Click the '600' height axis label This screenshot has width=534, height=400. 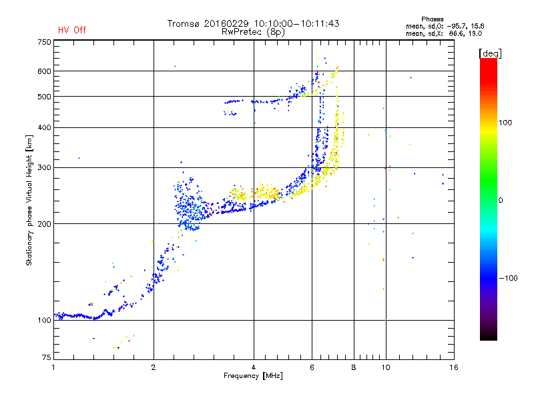(x=44, y=71)
